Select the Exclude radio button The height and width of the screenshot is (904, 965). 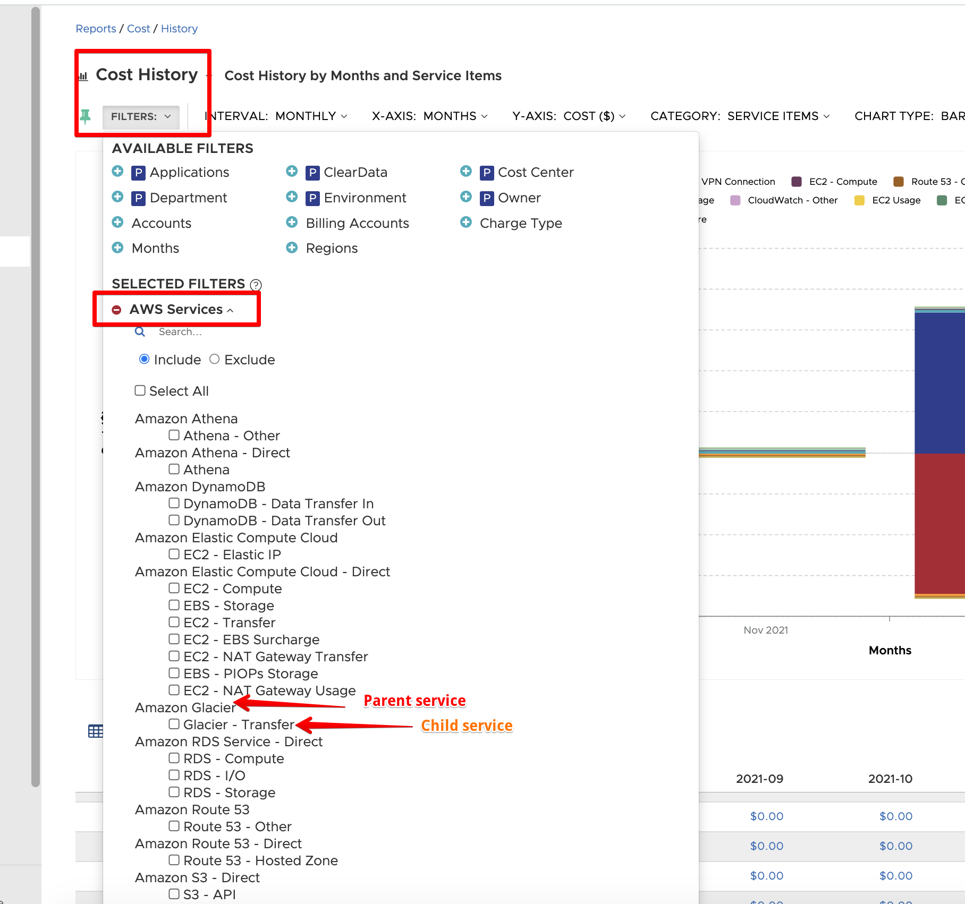click(215, 360)
